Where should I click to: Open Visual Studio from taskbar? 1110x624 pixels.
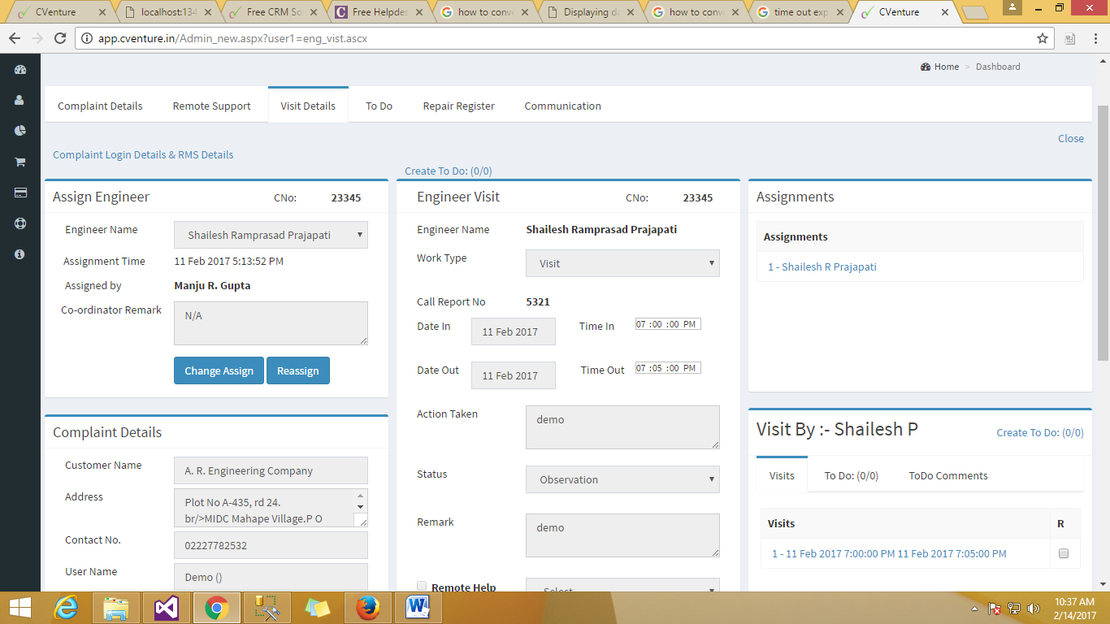click(x=167, y=608)
